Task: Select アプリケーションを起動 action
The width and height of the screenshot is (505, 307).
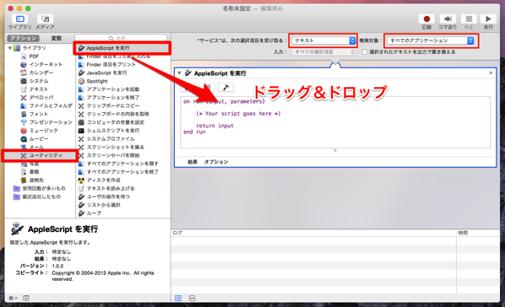Action: tap(112, 89)
